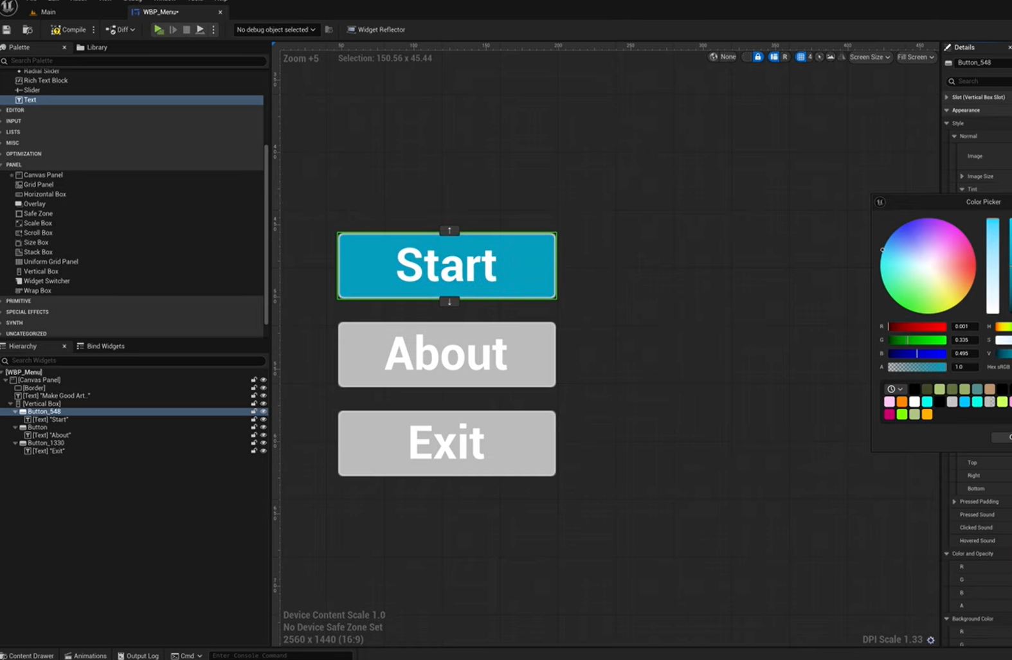Click the Stack Box icon in the palette
The width and height of the screenshot is (1012, 660).
[x=19, y=252]
